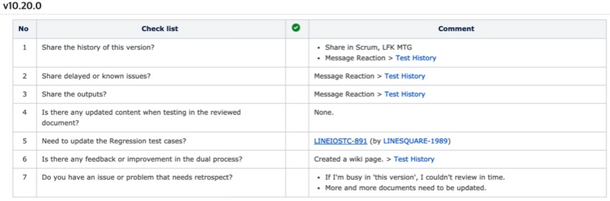Click the v10.20.0 version heading
Viewport: 610px width, 201px height.
(x=22, y=6)
